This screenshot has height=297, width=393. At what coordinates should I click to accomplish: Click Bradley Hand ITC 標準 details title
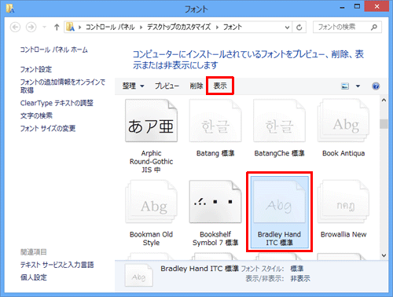200,269
